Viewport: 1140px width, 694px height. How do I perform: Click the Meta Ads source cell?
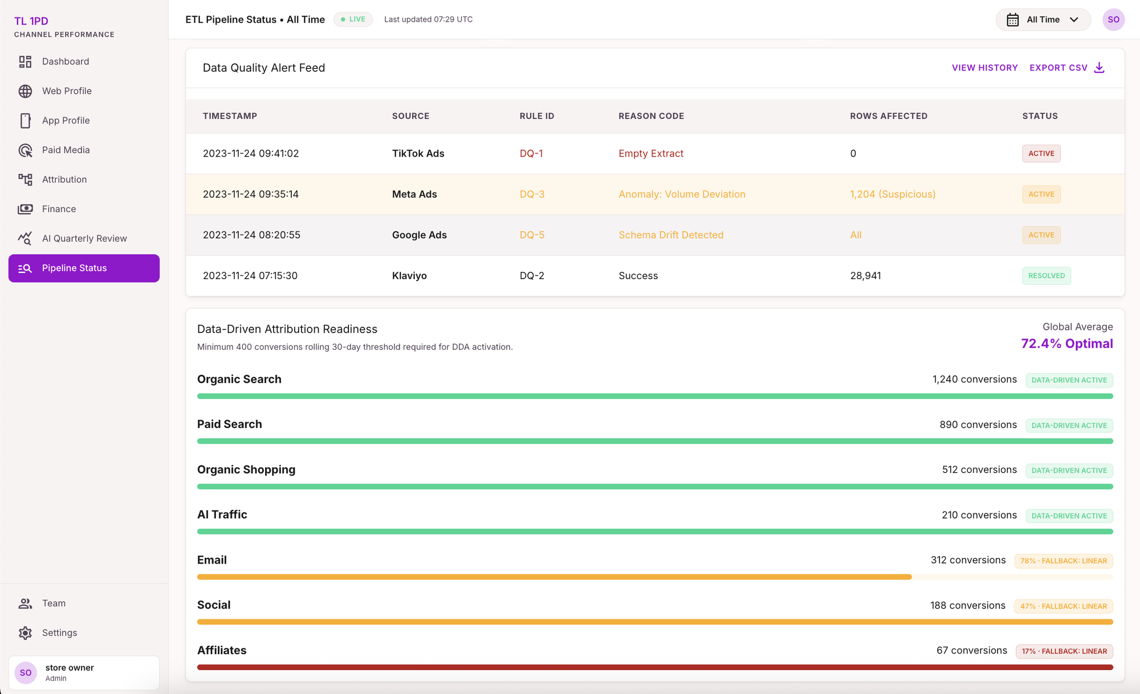coord(414,194)
